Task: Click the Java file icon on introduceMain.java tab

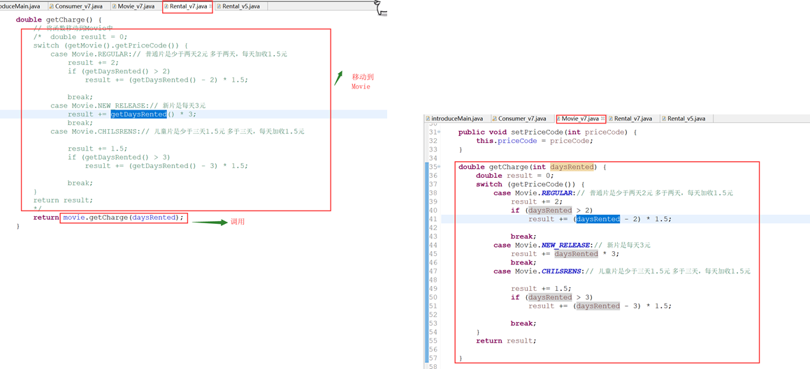Action: click(428, 119)
